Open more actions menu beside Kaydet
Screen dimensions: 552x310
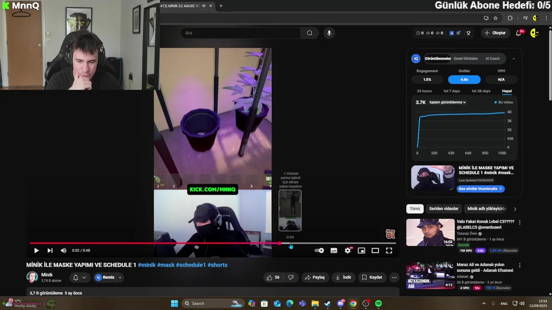[x=394, y=278]
